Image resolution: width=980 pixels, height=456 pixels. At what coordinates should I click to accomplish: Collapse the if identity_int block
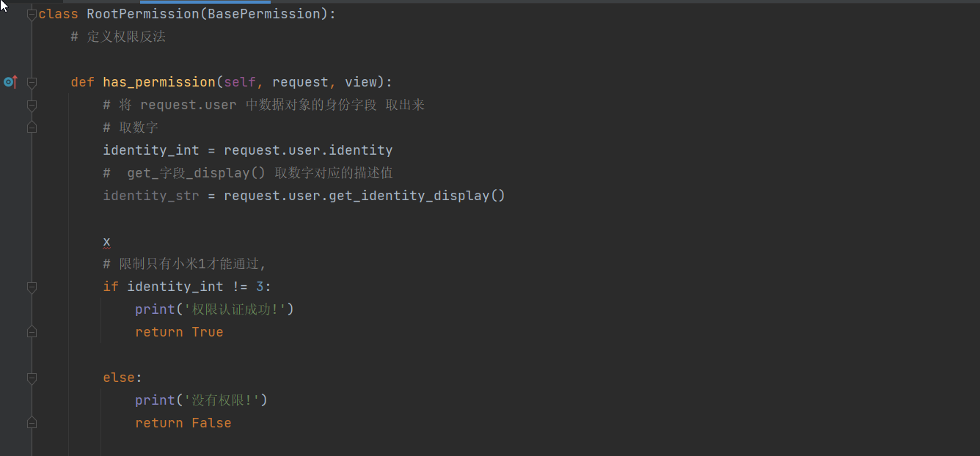32,287
